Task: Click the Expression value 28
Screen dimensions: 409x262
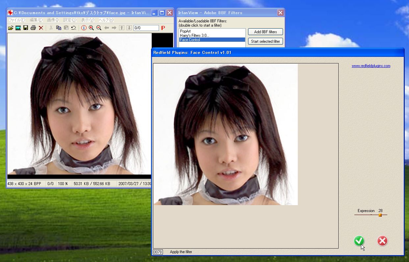Action: (380, 211)
